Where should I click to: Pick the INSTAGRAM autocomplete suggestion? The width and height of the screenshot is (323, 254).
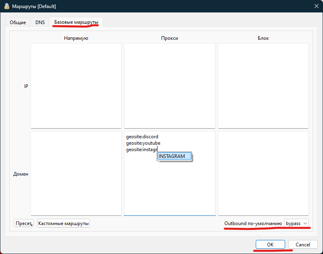pyautogui.click(x=174, y=156)
